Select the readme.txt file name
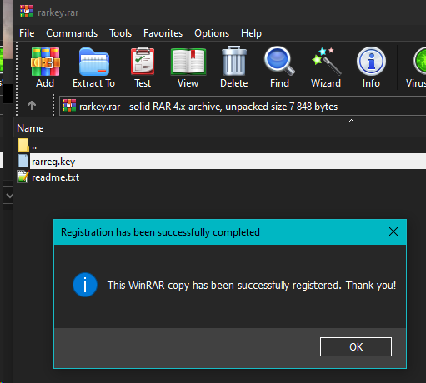426x383 pixels. [56, 177]
